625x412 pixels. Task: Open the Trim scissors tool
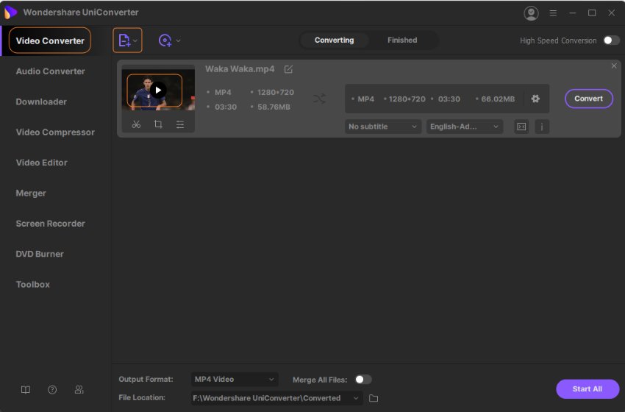tap(136, 124)
